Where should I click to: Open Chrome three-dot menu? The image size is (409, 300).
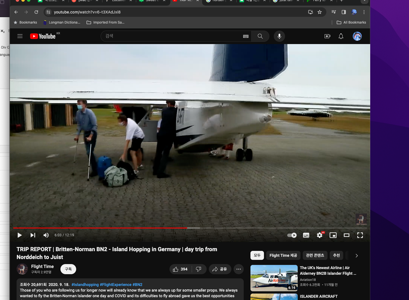[364, 12]
